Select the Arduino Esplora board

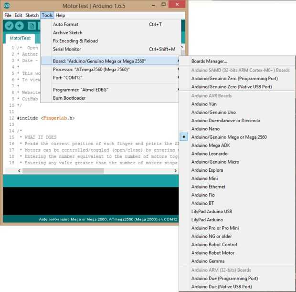[x=237, y=170]
